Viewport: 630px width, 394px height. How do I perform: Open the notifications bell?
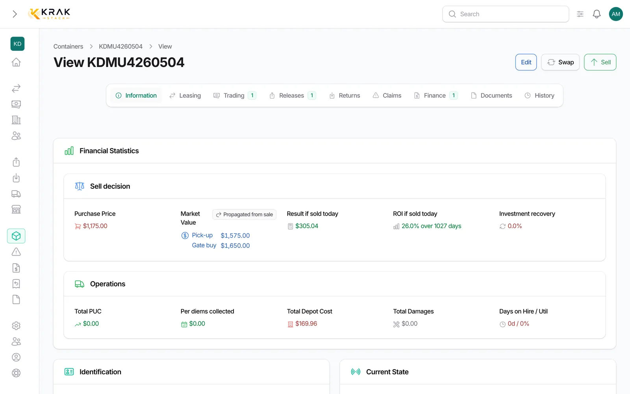tap(597, 14)
